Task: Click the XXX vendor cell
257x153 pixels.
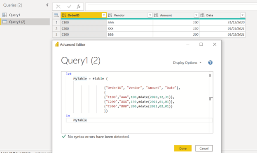Action: coord(130,28)
